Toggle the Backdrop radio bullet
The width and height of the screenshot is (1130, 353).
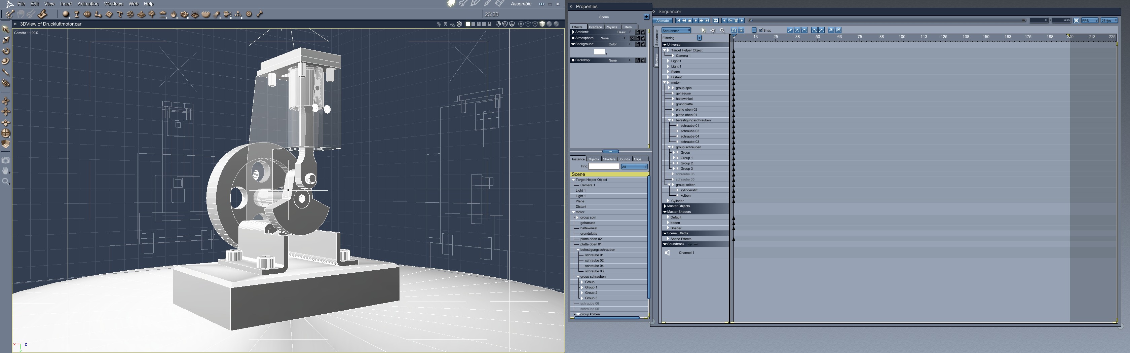pyautogui.click(x=573, y=60)
